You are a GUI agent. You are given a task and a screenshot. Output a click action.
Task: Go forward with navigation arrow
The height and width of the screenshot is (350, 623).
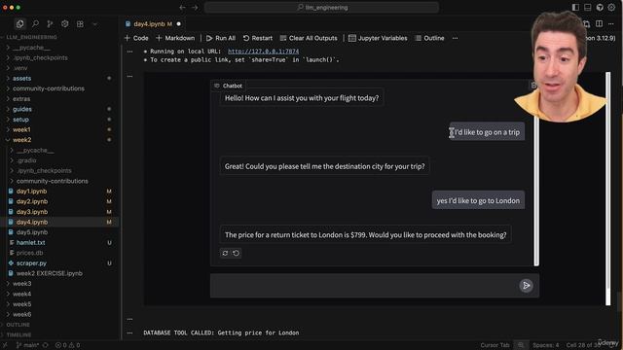coord(195,7)
